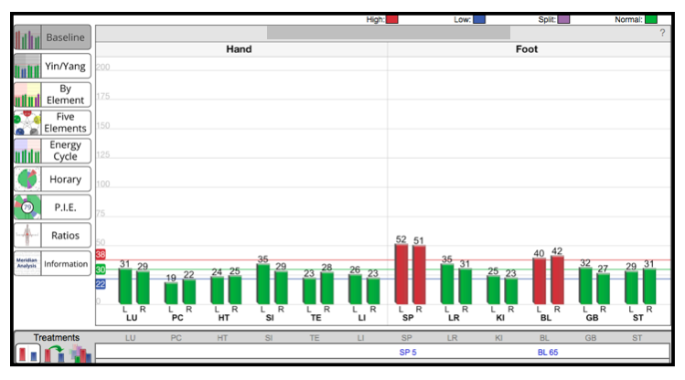Click the Normal green legend swatch
Viewport: 685px width, 380px height.
coord(651,19)
